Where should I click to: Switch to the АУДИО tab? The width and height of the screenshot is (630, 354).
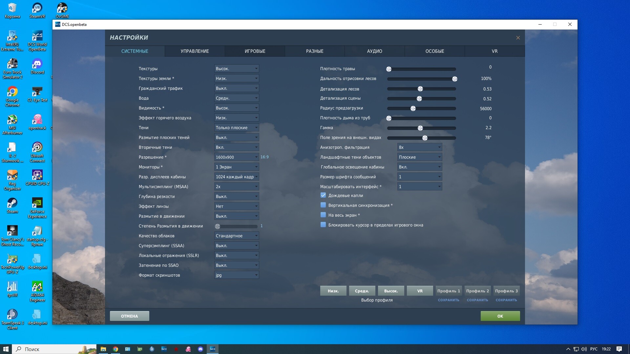(375, 51)
